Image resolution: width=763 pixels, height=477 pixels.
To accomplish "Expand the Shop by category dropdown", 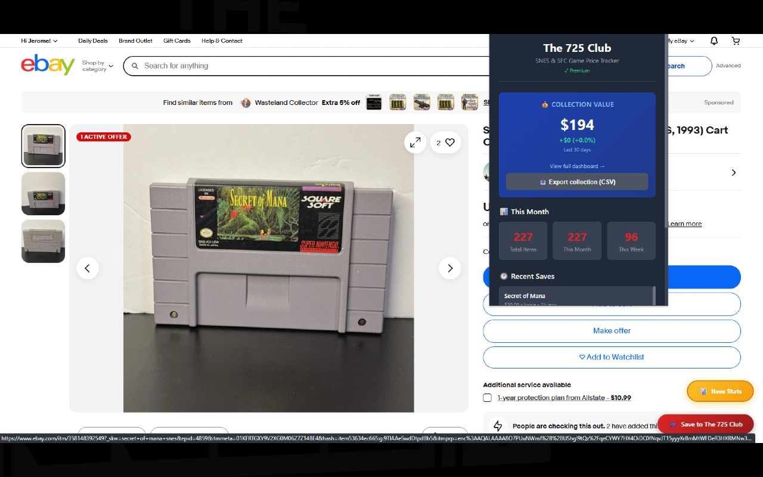I will point(97,66).
